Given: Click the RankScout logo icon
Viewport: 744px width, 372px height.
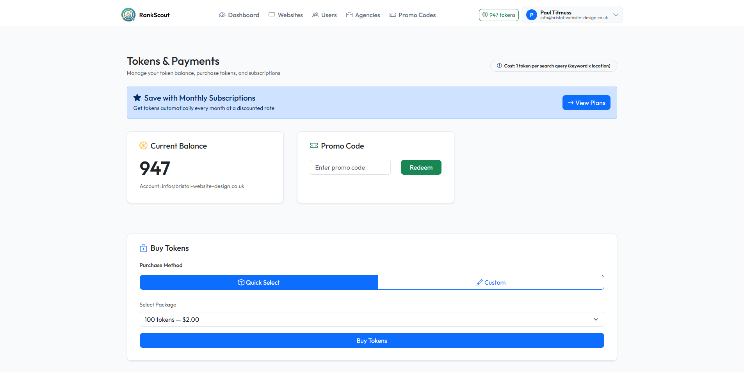Looking at the screenshot, I should click(x=128, y=15).
